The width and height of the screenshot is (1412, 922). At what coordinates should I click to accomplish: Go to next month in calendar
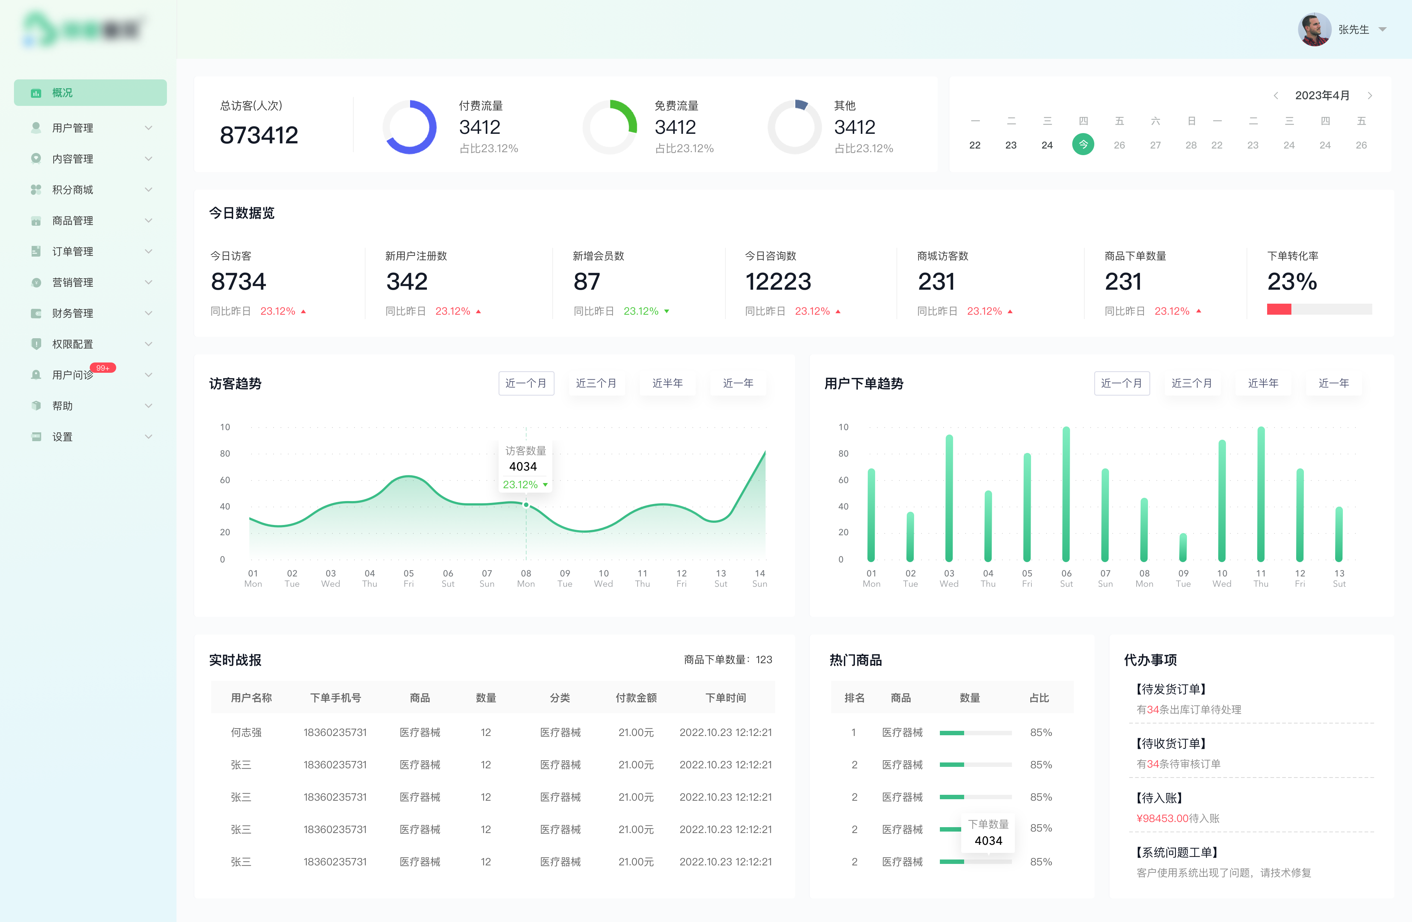pos(1370,96)
